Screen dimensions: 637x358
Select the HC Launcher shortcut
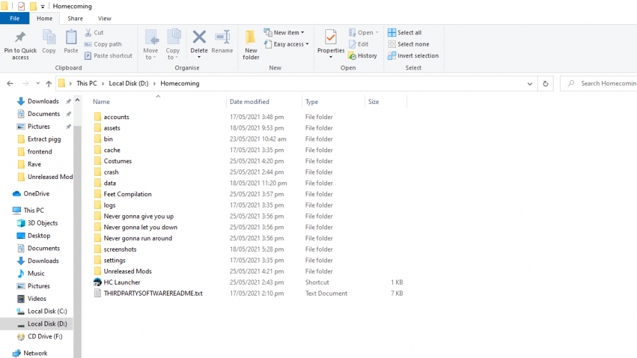tap(122, 282)
